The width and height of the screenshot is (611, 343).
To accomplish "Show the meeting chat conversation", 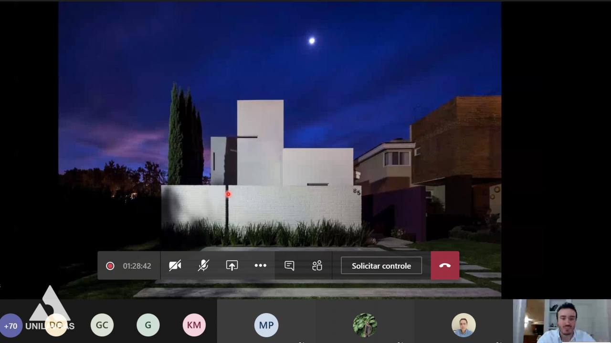I will tap(289, 266).
